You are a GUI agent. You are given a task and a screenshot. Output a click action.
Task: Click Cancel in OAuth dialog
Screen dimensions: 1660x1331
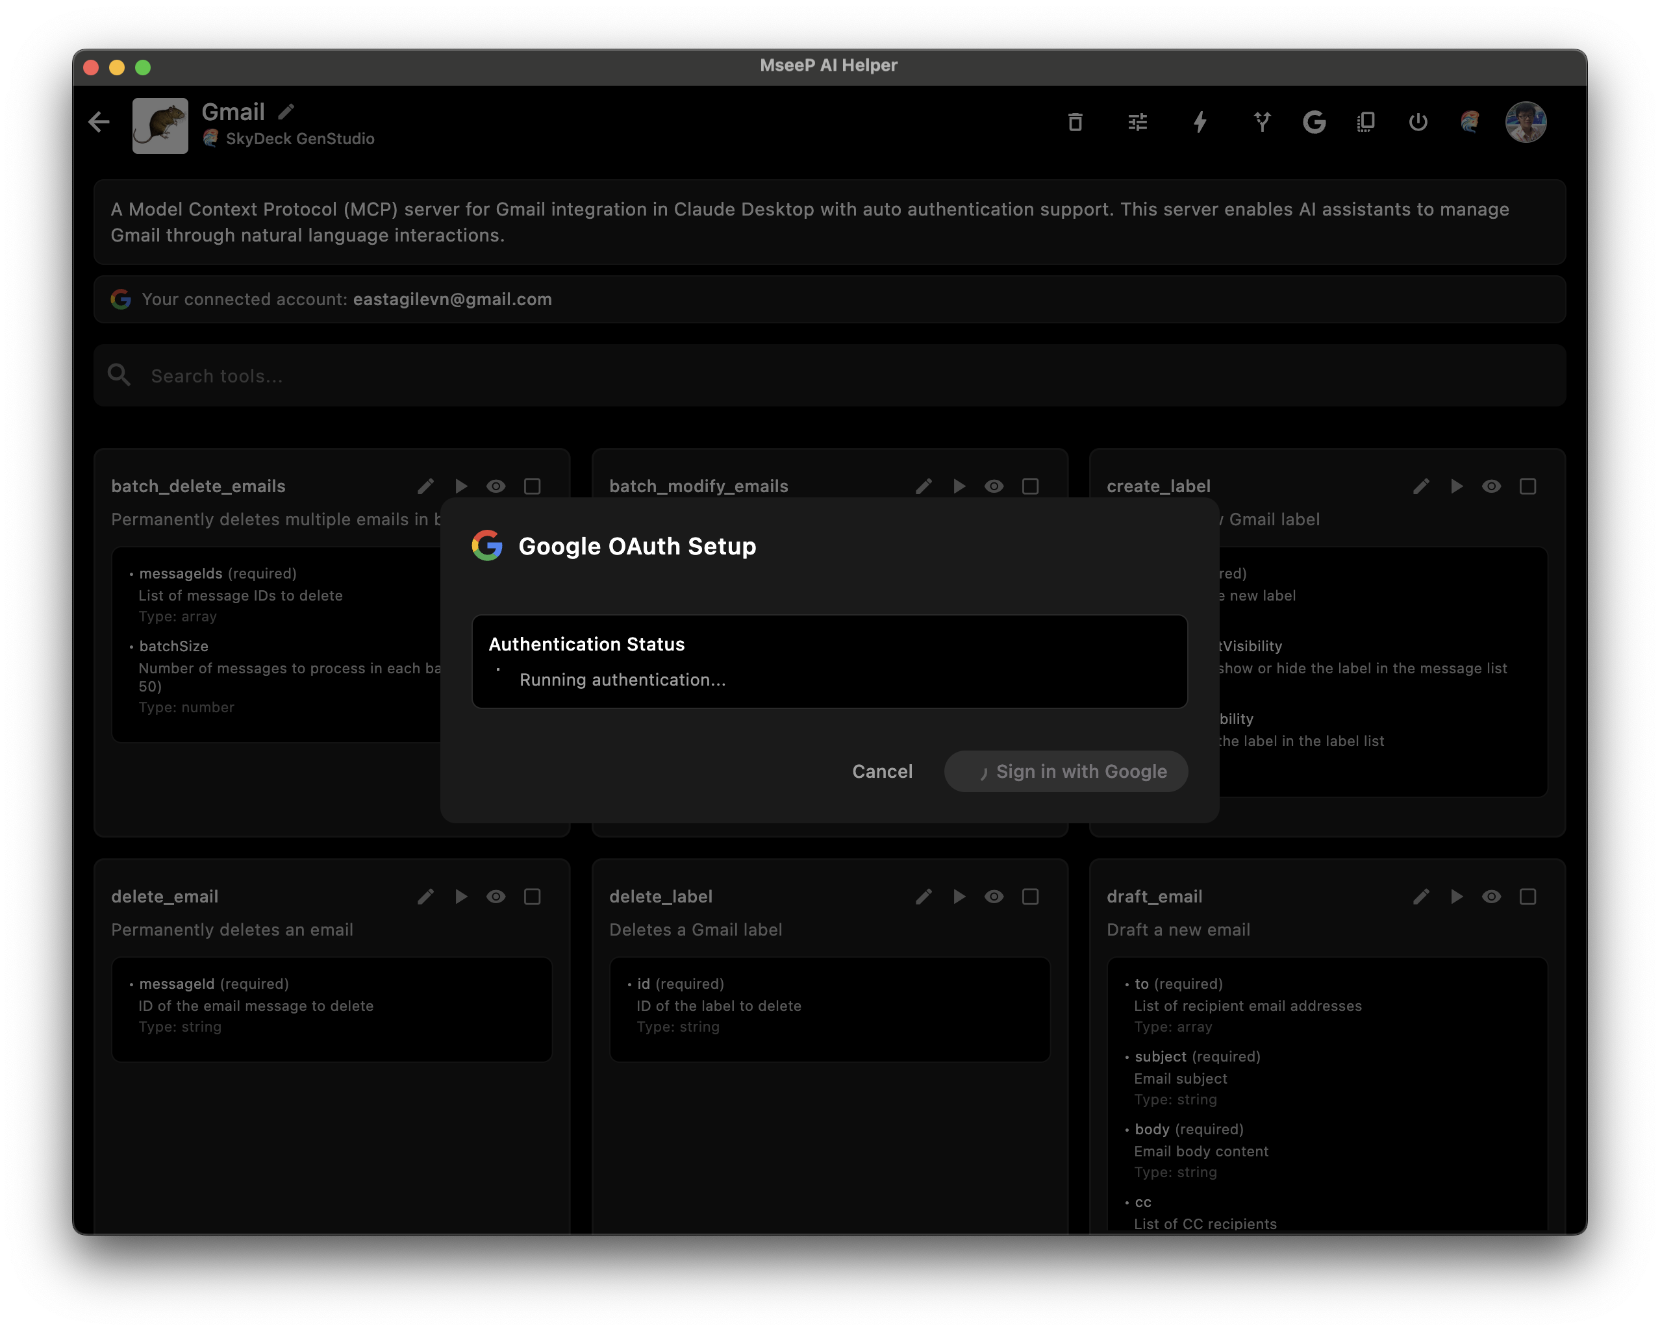tap(881, 771)
